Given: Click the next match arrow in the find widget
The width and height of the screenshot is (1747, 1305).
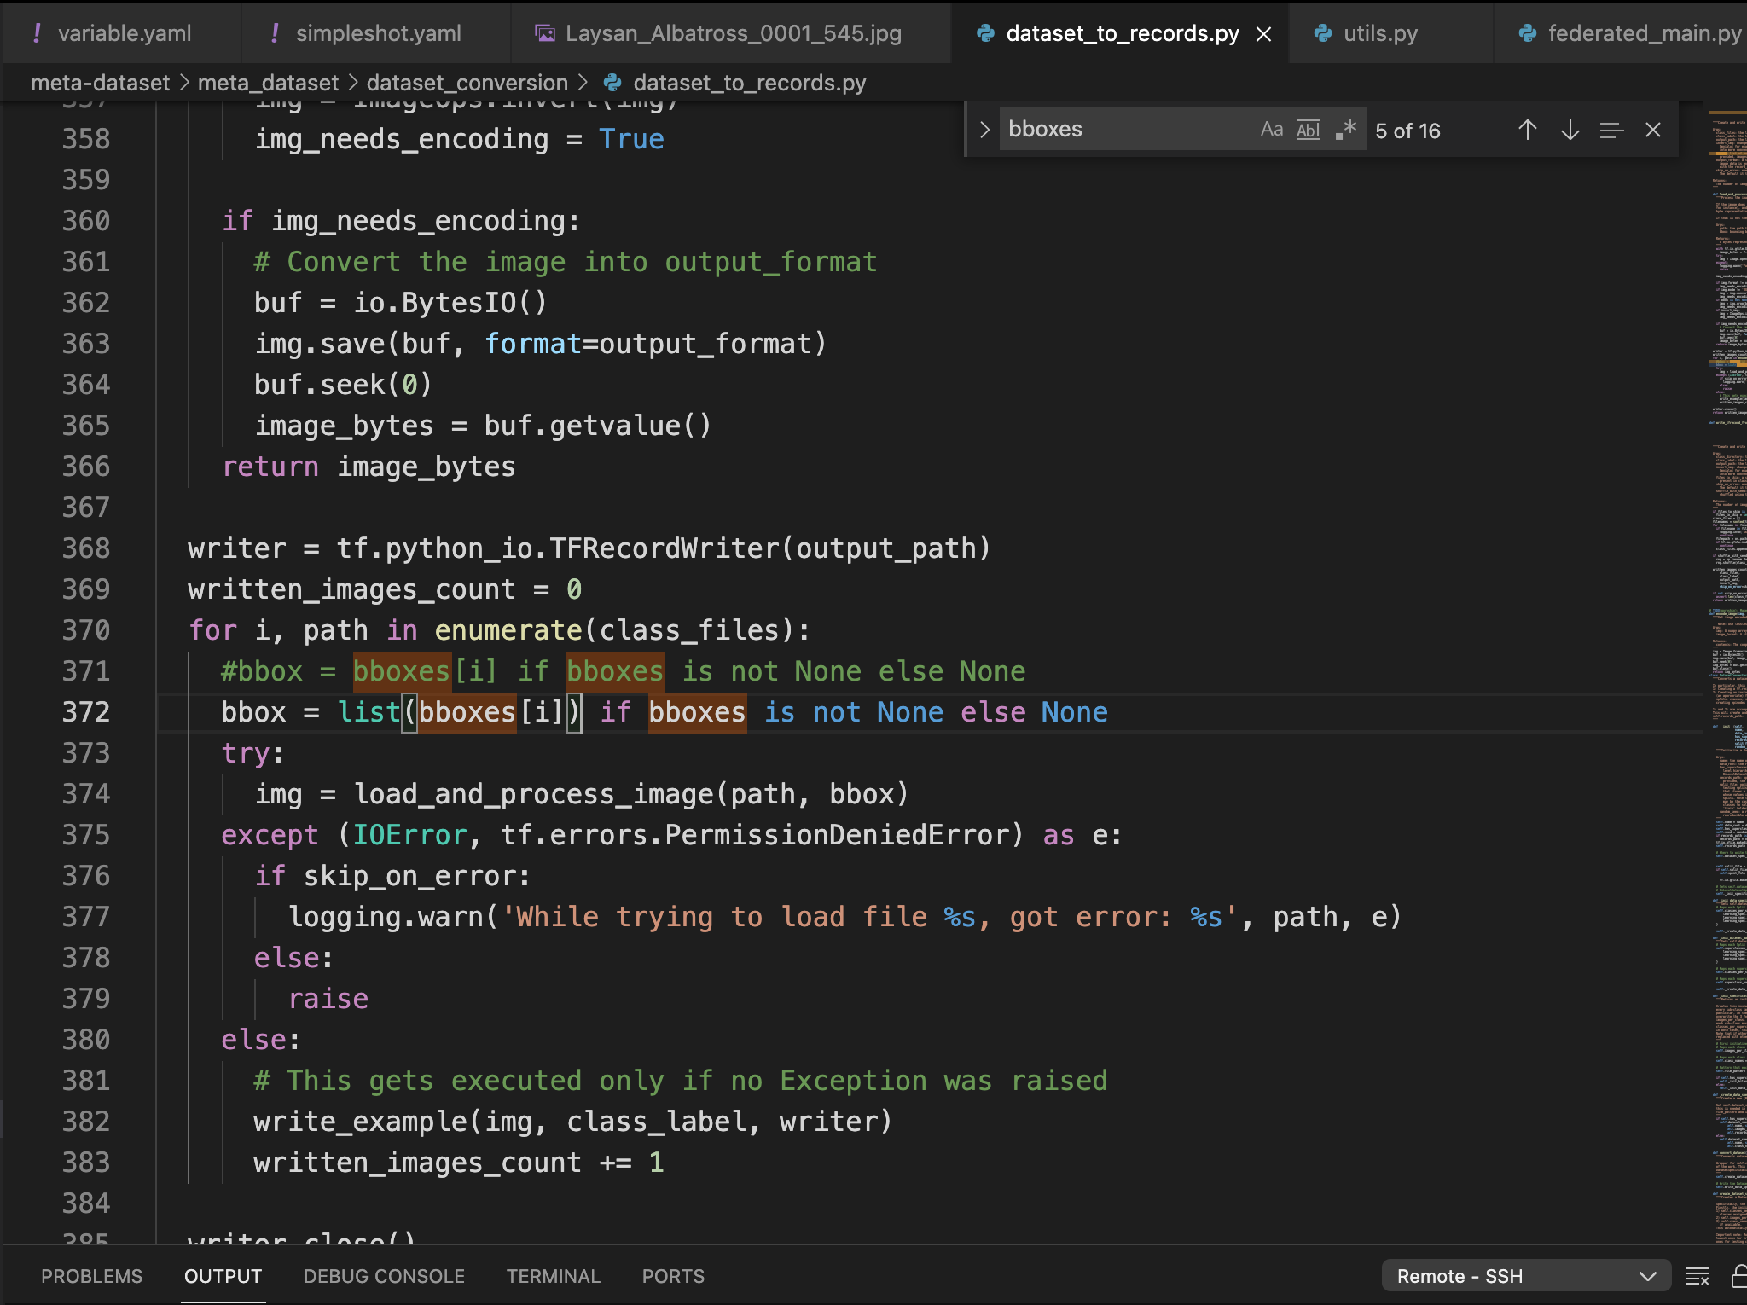Looking at the screenshot, I should (x=1570, y=130).
